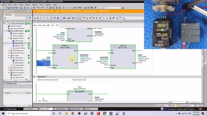Expand the PLC tags folder

(9, 55)
